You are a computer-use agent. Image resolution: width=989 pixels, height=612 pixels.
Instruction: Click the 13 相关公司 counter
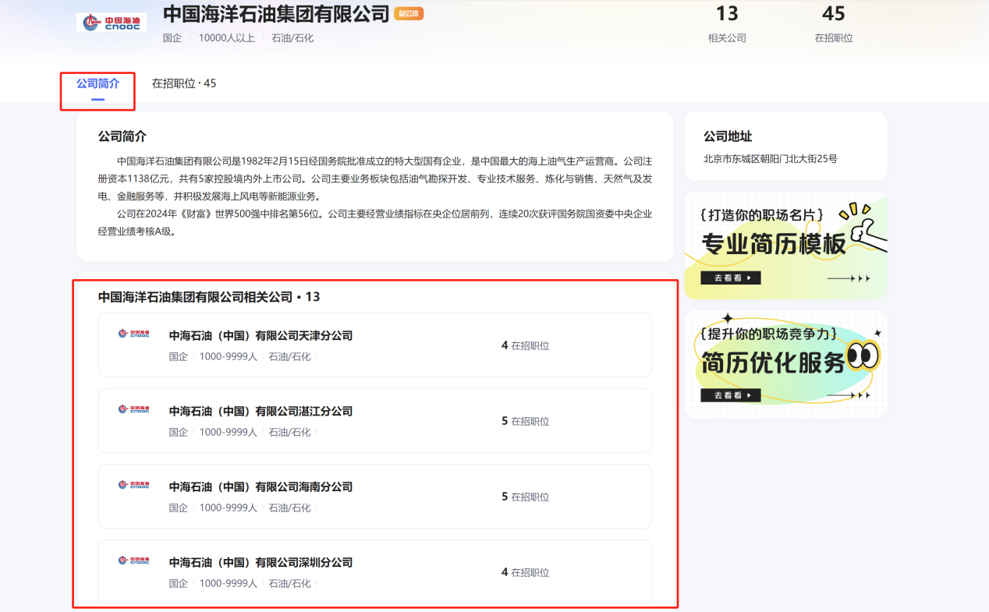pos(727,24)
